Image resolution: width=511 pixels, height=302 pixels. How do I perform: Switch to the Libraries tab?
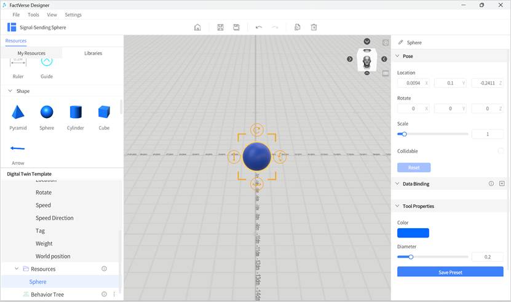(x=93, y=53)
